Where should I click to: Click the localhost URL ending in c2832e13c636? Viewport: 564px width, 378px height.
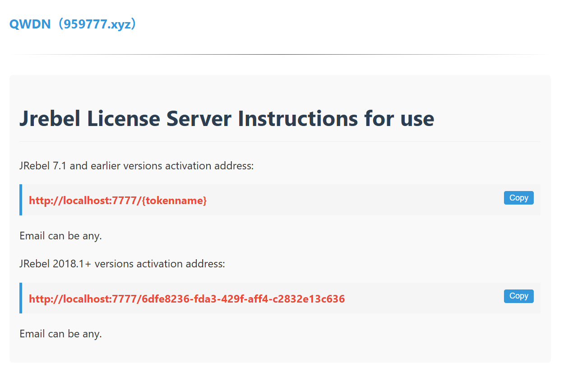(186, 299)
